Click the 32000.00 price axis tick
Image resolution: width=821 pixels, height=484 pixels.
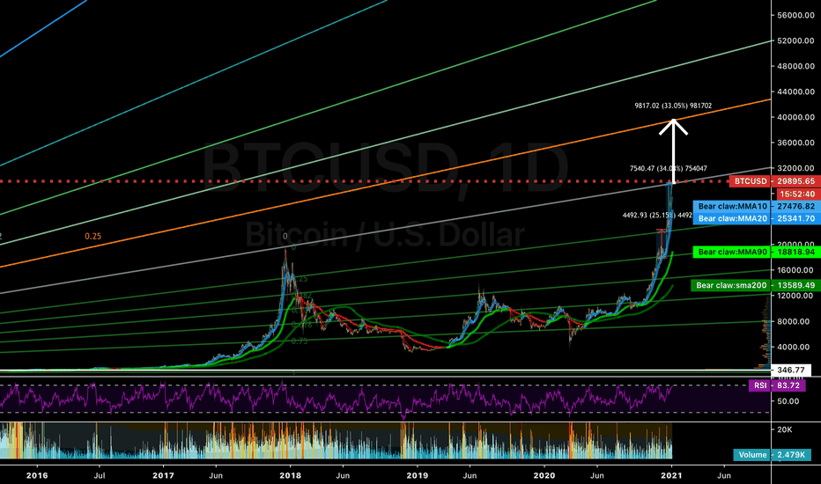795,168
